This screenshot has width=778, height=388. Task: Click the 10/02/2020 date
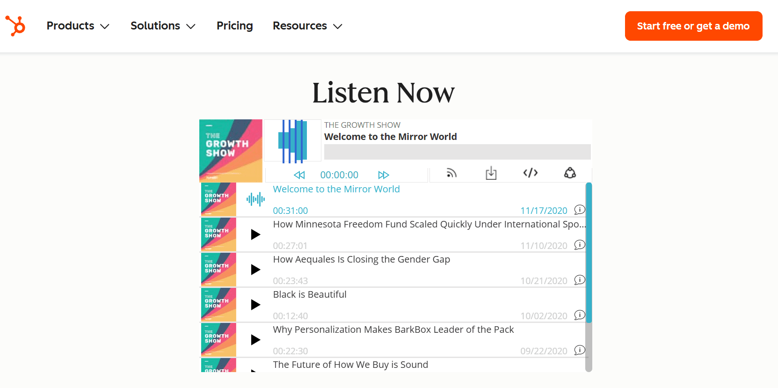(544, 316)
